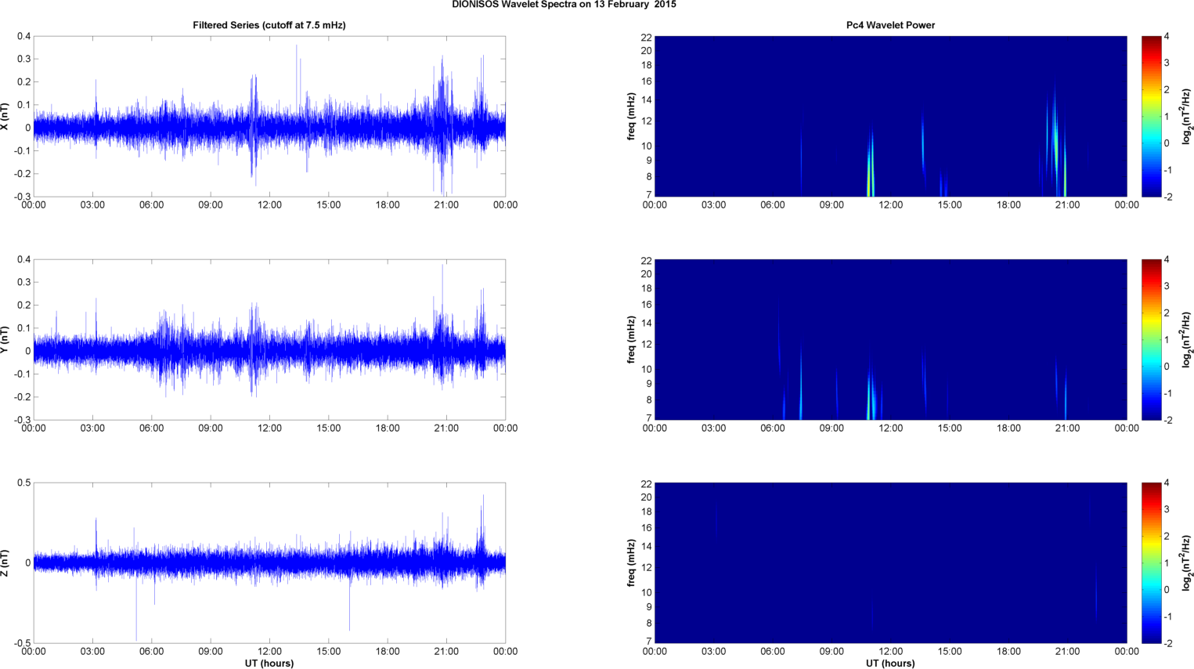
Task: Click freq (mHz) label of top spectrogram
Action: [x=631, y=116]
